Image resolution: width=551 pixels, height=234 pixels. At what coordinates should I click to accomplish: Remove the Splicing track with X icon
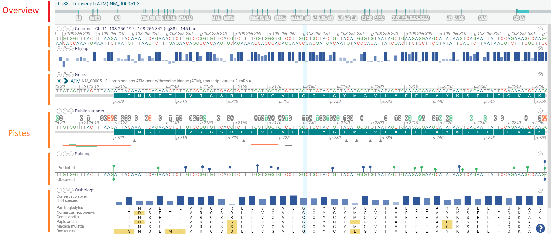coord(540,154)
